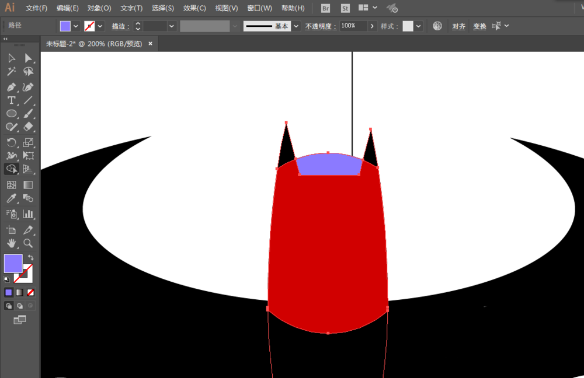Select the Column Graph tool
The width and height of the screenshot is (584, 378).
pyautogui.click(x=28, y=214)
